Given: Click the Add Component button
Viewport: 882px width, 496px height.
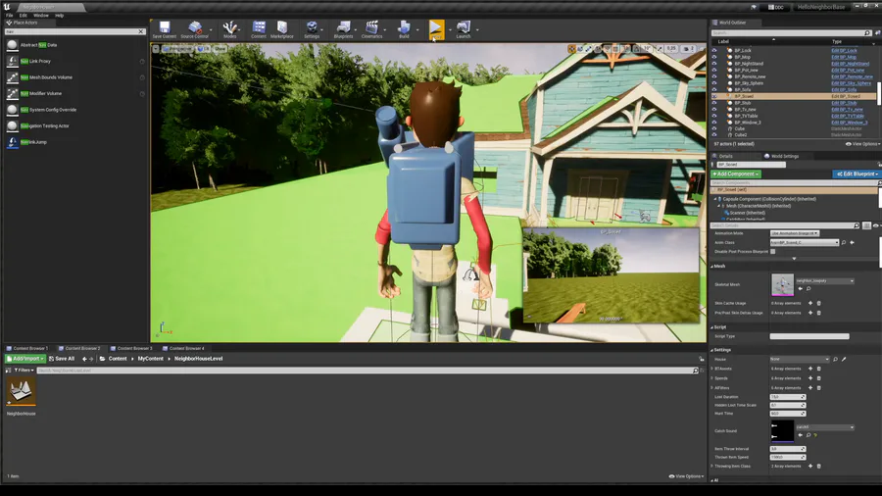Looking at the screenshot, I should (736, 174).
